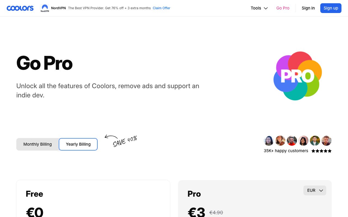Open the EUR currency dropdown
348x217 pixels.
click(x=315, y=190)
